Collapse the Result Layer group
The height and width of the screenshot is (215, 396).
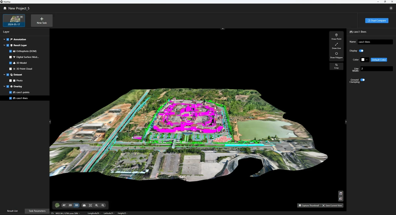[x=4, y=45]
